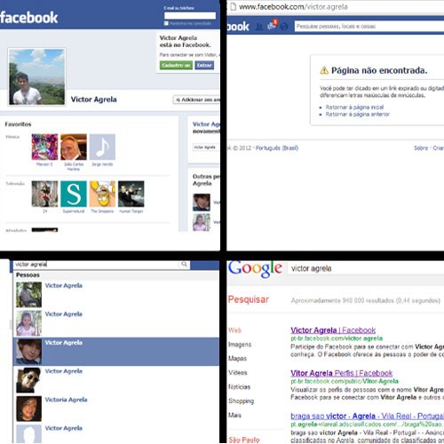This screenshot has height=444, width=444.
Task: Click the magnifier search icon in Facebook search
Action: pyautogui.click(x=184, y=265)
